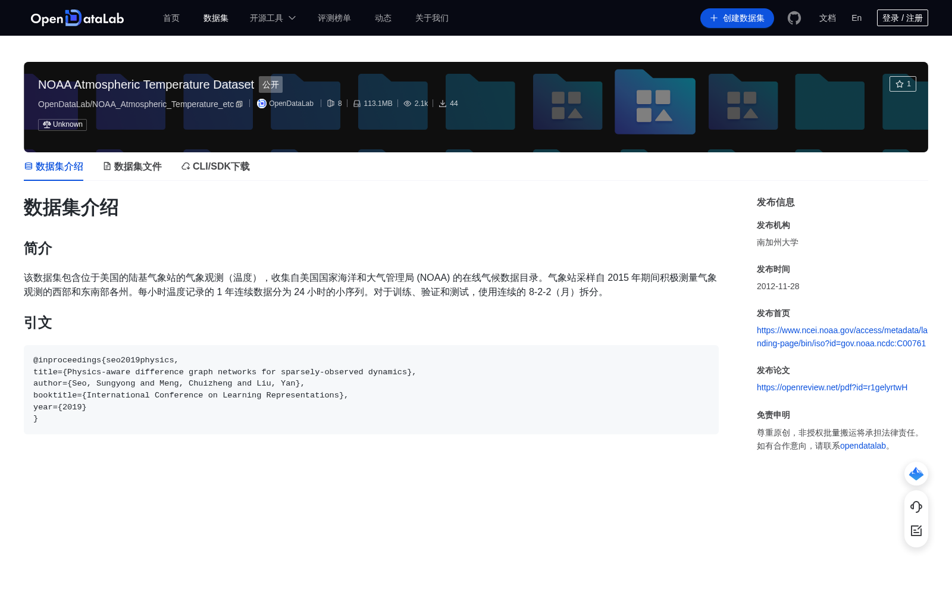Click the OpenDataLab publisher avatar
The width and height of the screenshot is (952, 595).
pos(262,104)
